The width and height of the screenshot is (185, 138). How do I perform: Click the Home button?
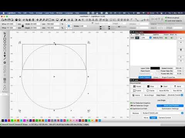(136, 95)
